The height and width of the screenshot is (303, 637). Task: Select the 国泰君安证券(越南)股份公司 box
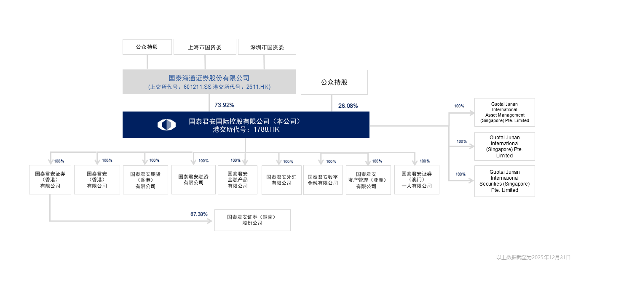pos(252,220)
